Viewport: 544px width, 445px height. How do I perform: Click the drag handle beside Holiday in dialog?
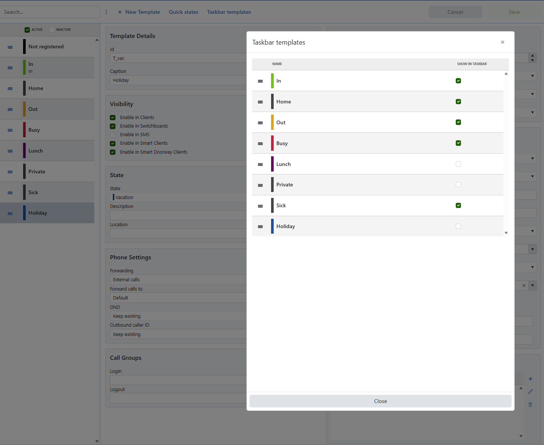click(260, 226)
